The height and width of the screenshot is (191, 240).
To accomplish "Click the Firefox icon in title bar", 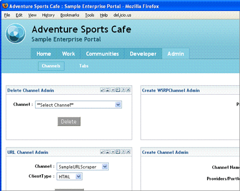I will [x=5, y=6].
